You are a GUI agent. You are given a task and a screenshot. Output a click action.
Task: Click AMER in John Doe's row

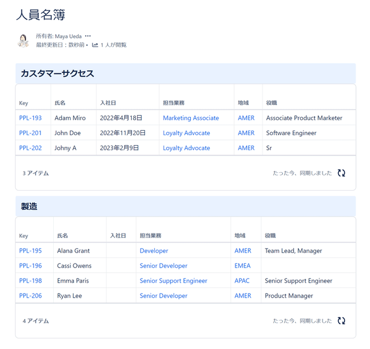coord(246,133)
